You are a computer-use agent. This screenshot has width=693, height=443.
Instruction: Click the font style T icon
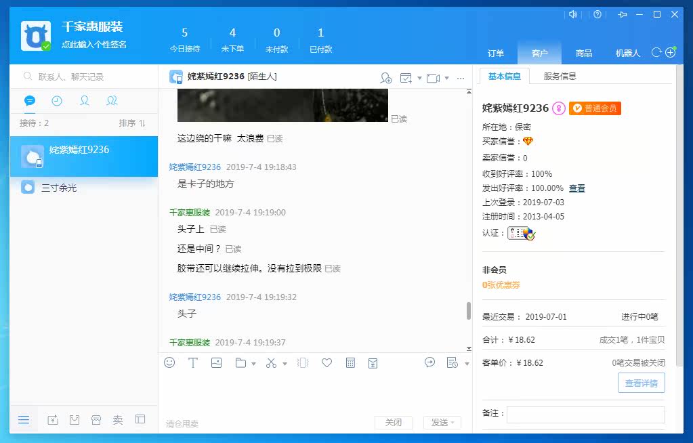pos(192,363)
